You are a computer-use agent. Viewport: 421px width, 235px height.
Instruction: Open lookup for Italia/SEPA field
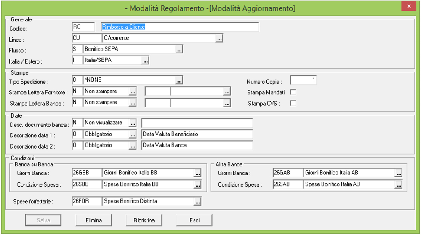145,61
